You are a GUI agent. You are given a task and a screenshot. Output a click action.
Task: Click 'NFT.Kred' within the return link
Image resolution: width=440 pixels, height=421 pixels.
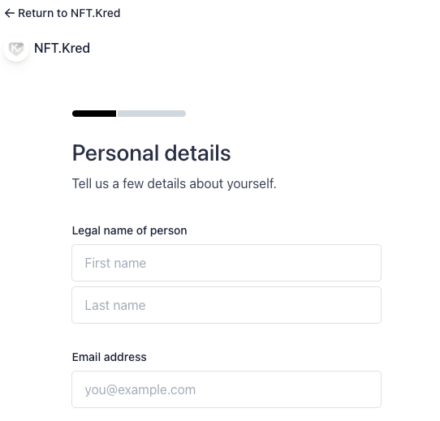click(96, 13)
